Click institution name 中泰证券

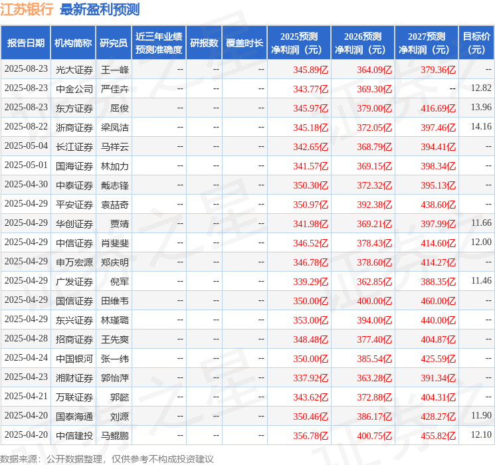point(74,185)
